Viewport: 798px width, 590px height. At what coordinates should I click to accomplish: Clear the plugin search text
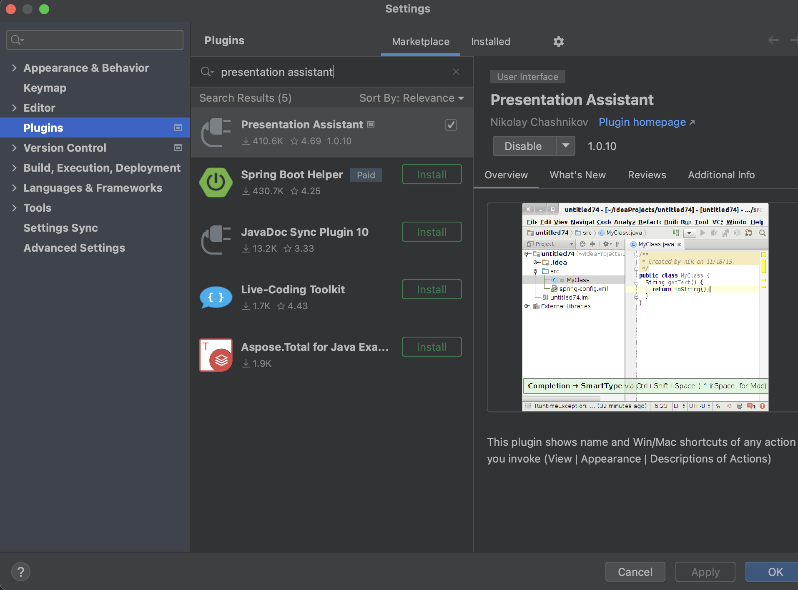tap(456, 72)
